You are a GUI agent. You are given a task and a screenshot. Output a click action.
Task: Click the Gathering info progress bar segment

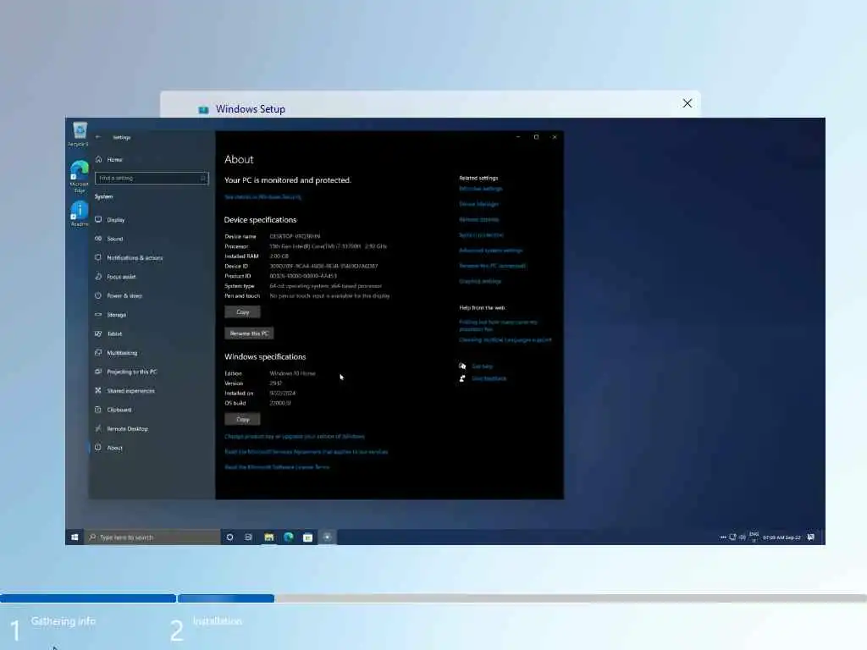pos(88,598)
